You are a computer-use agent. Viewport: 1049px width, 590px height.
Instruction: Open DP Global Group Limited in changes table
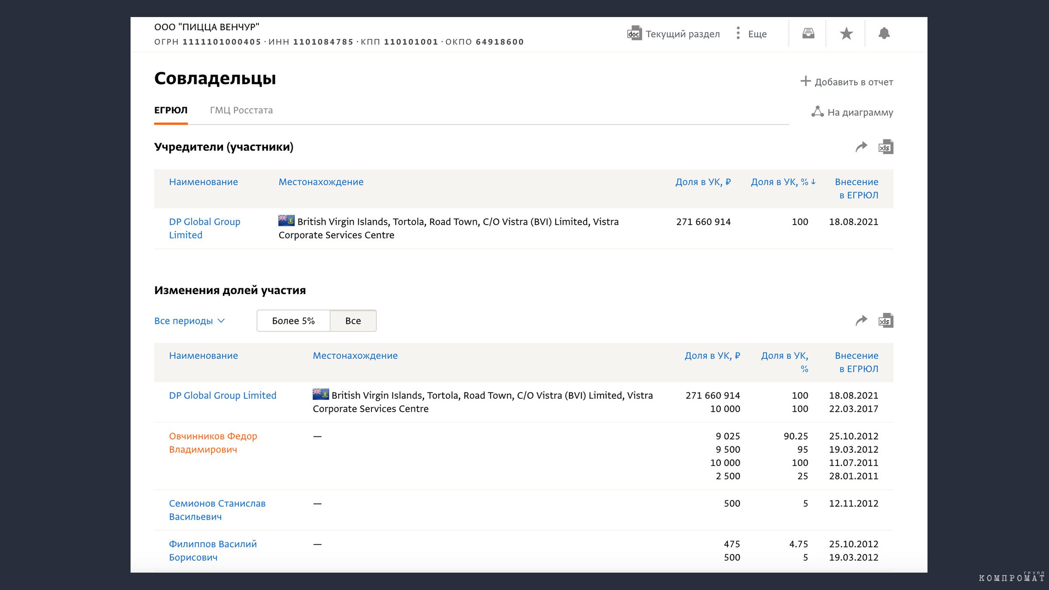222,395
